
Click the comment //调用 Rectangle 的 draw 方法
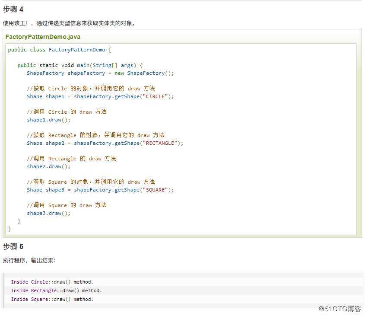tap(71, 159)
